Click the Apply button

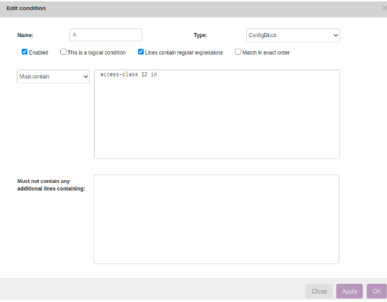[x=349, y=291]
